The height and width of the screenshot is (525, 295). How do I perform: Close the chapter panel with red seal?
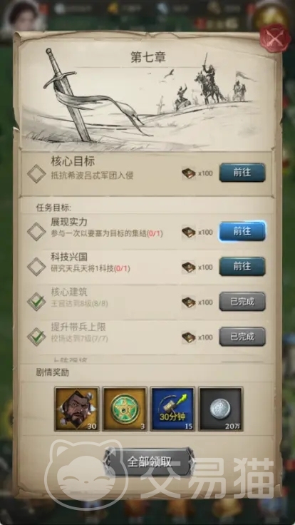(x=275, y=38)
